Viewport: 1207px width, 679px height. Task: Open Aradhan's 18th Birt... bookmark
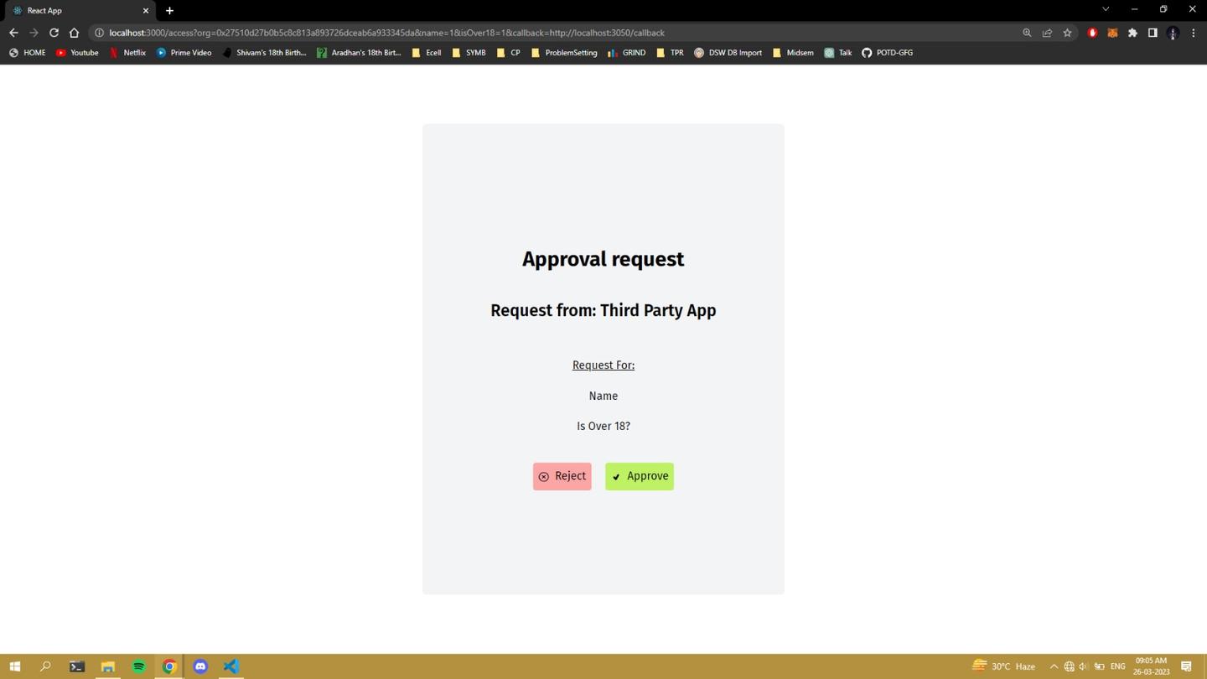pyautogui.click(x=359, y=52)
